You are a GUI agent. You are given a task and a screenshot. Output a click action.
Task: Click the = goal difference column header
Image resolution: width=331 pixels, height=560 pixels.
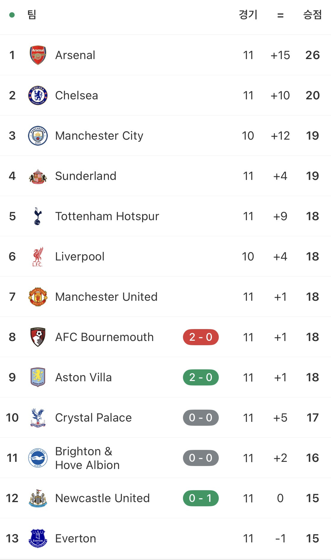coord(280,15)
